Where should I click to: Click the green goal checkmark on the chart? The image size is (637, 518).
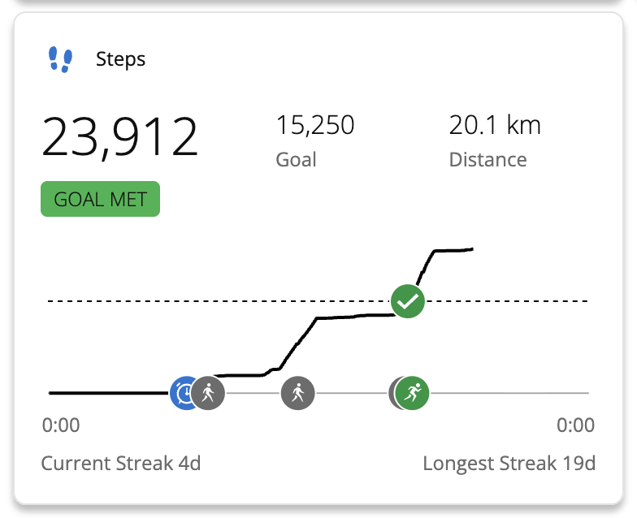click(x=407, y=301)
